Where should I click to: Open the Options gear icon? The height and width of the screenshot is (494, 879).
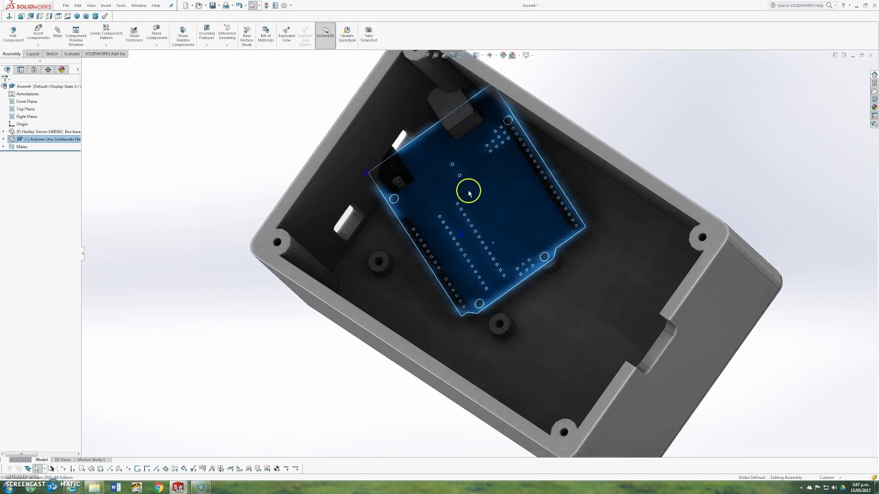pyautogui.click(x=284, y=5)
